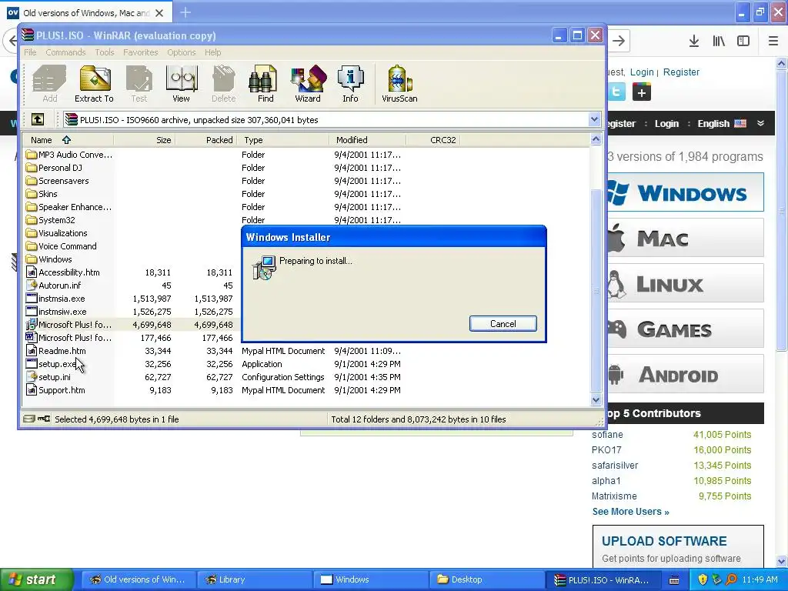Open the Tools menu
This screenshot has width=788, height=591.
[x=105, y=52]
